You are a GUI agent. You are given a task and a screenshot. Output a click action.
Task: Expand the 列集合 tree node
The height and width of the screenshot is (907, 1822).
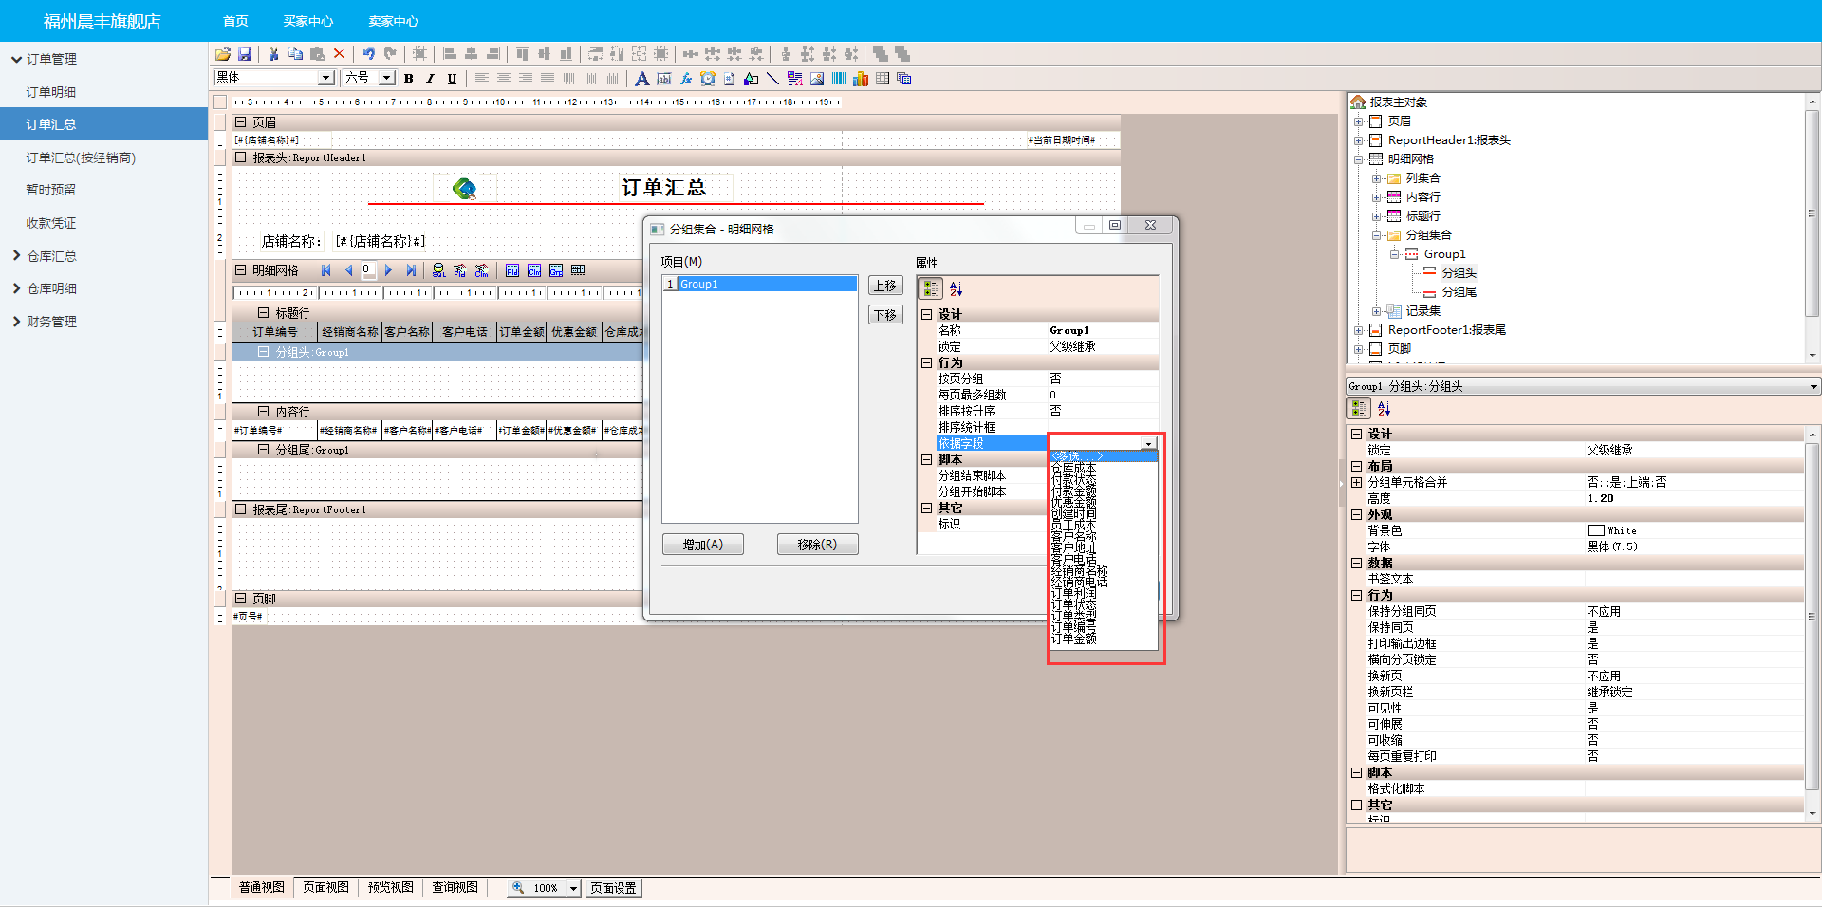click(x=1376, y=178)
